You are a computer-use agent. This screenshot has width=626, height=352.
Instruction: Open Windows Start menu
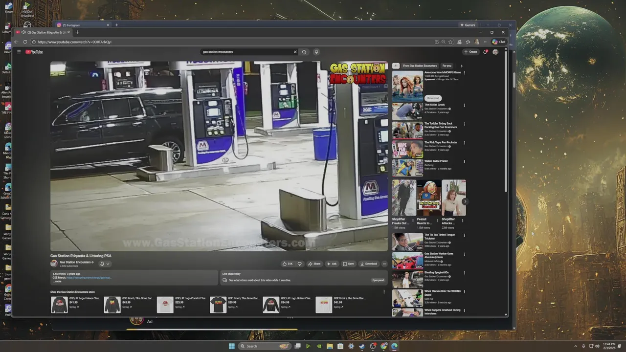tap(231, 346)
